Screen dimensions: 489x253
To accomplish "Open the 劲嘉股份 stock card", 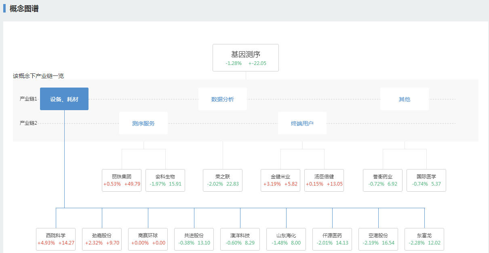I will pyautogui.click(x=102, y=239).
